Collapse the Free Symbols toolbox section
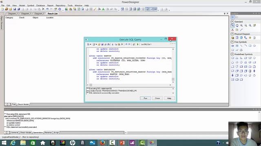The height and width of the screenshot is (146, 261). [232, 42]
